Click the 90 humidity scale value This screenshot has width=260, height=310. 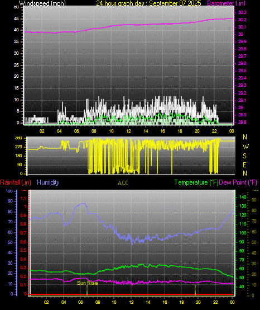tap(10, 201)
